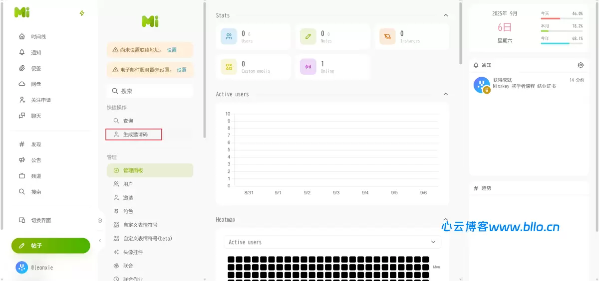
Task: Select Users (用户) in admin menu
Action: pyautogui.click(x=128, y=184)
